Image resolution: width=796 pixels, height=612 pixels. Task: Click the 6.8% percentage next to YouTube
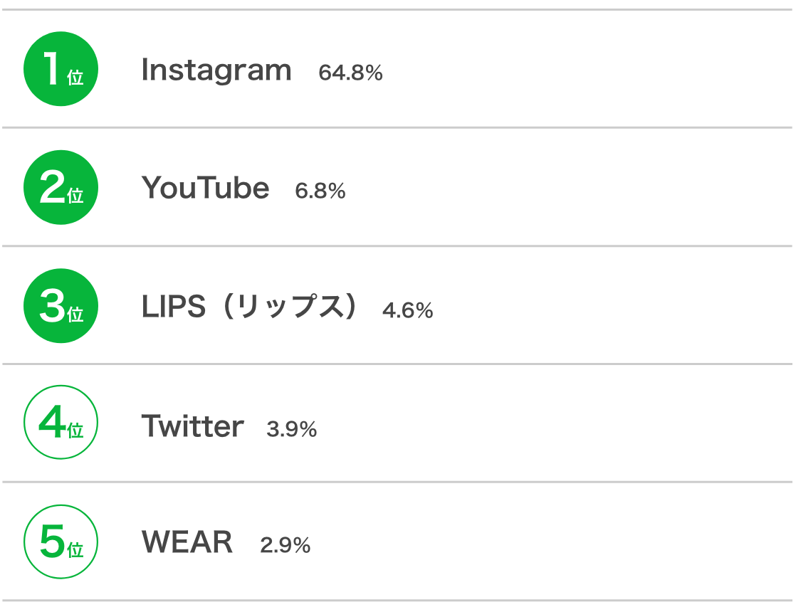(320, 191)
